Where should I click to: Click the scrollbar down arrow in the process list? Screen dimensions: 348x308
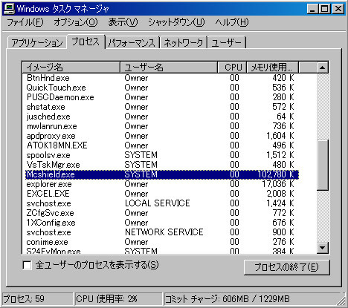[323, 248]
